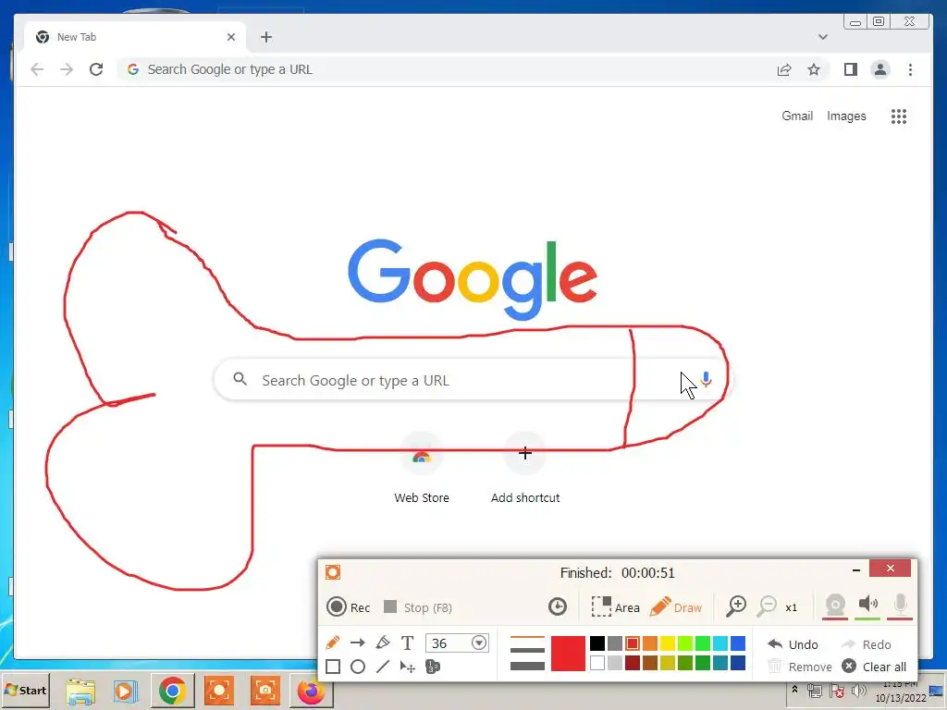The image size is (947, 710).
Task: Undo the last drawing stroke
Action: pyautogui.click(x=793, y=644)
